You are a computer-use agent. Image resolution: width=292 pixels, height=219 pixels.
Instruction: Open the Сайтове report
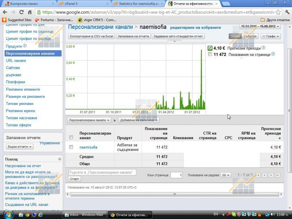click(13, 68)
